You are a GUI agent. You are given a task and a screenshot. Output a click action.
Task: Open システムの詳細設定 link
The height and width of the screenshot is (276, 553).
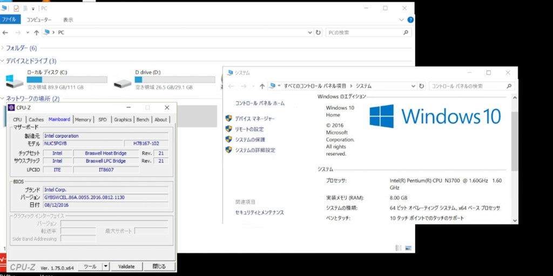click(255, 150)
